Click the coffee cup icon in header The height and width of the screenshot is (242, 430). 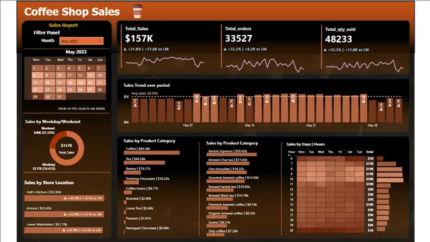137,11
